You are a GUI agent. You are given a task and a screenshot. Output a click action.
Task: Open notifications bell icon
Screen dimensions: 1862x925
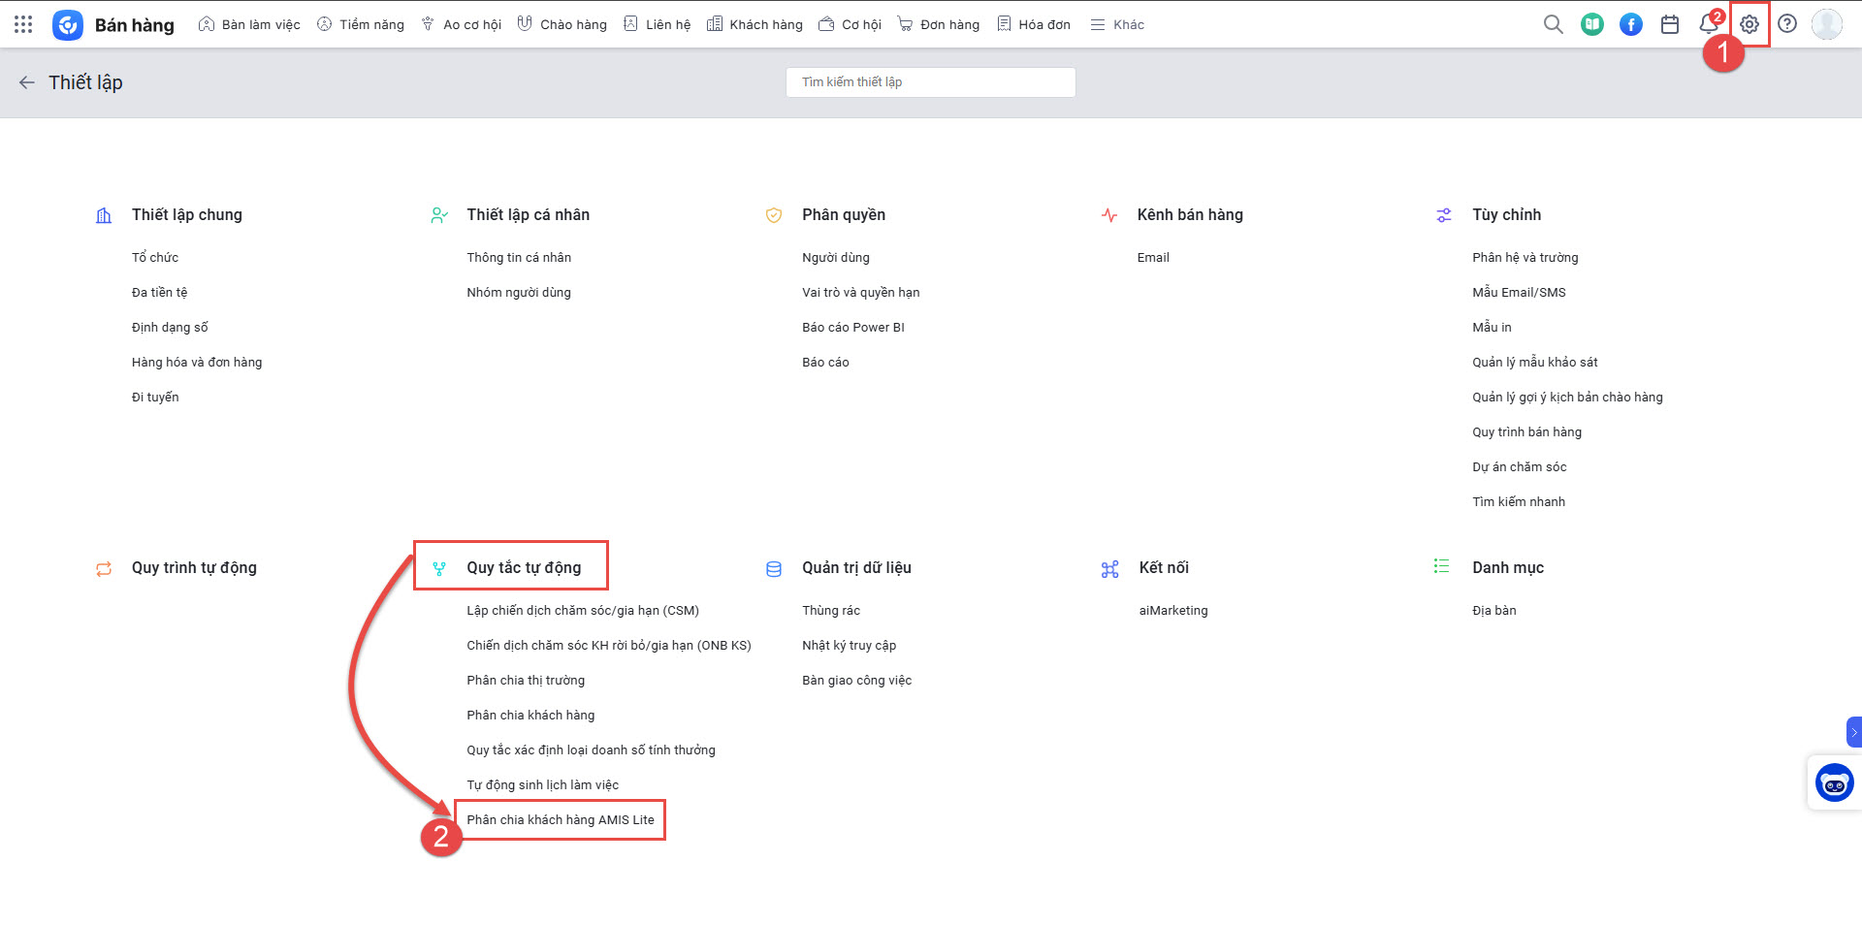tap(1709, 24)
